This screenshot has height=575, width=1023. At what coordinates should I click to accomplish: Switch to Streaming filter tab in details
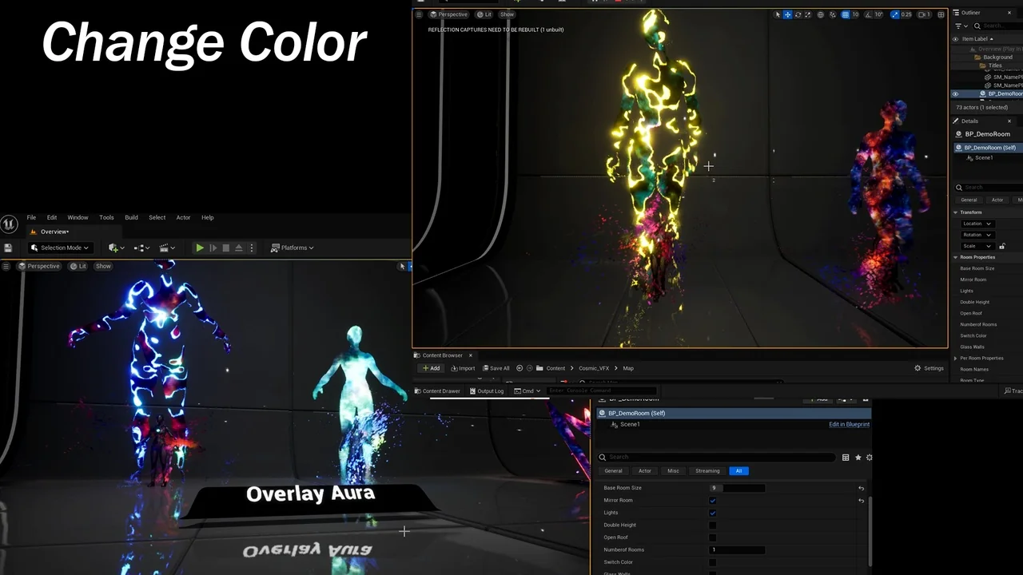point(707,470)
